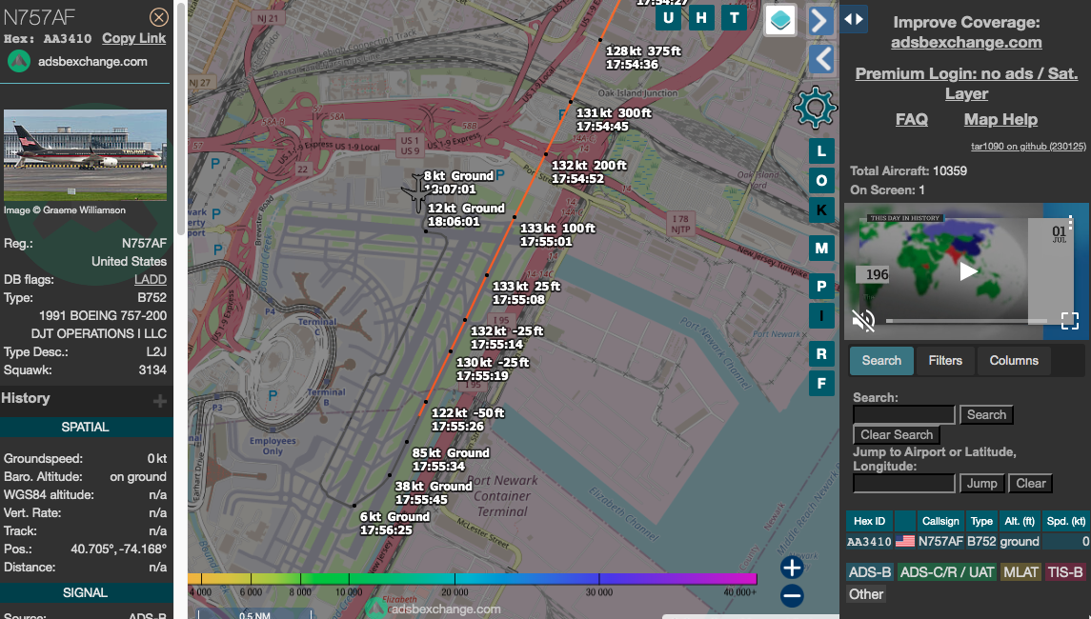Toggle the T map button

point(734,18)
